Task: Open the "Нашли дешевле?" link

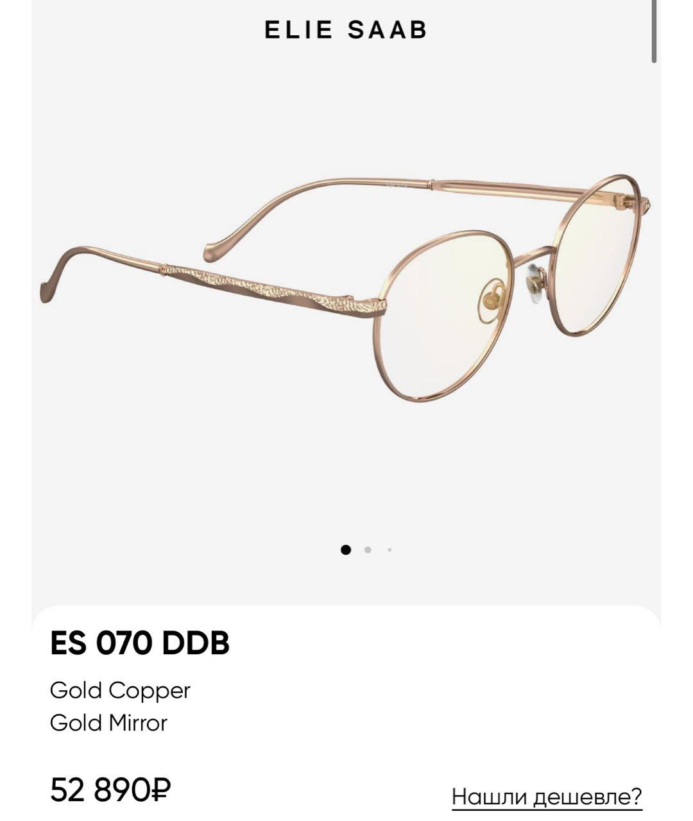Action: pos(547,797)
